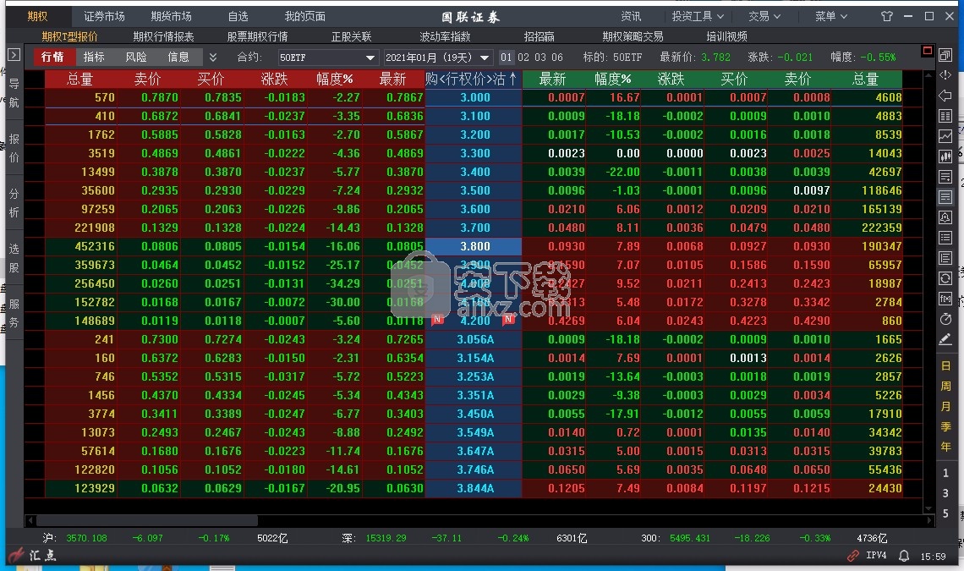Sort by 购<行权价>沽 column header
Screen dimensions: 964x571
click(473, 79)
